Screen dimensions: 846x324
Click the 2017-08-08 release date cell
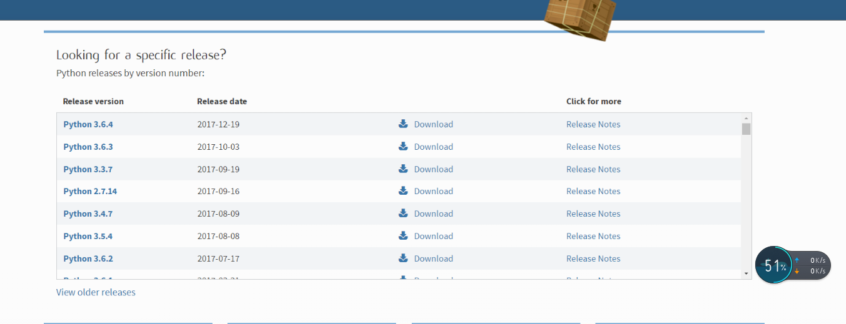[218, 236]
